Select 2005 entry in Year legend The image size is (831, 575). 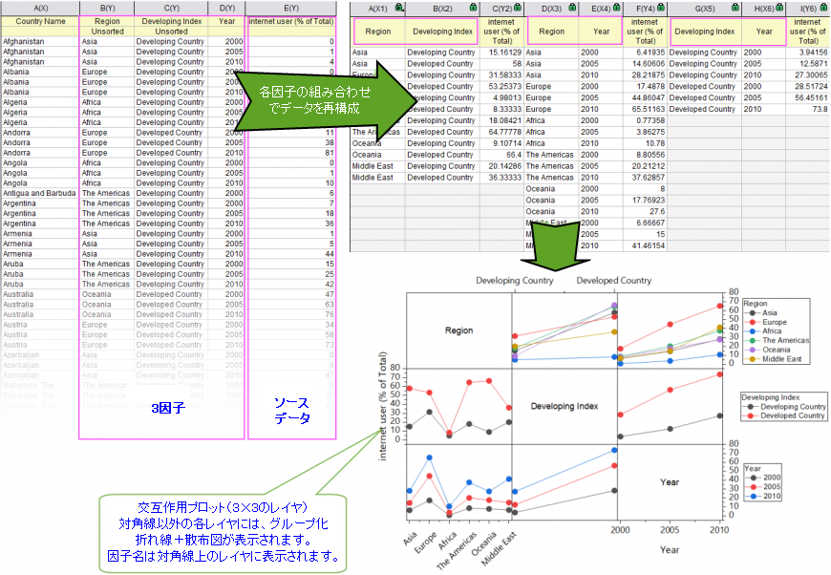(762, 487)
